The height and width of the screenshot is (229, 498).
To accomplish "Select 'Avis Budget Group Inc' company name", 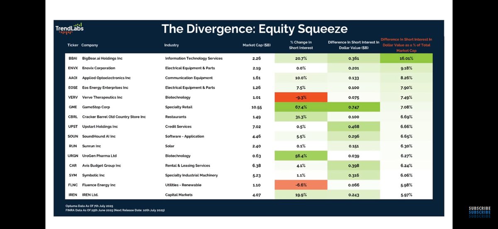I will 102,166.
